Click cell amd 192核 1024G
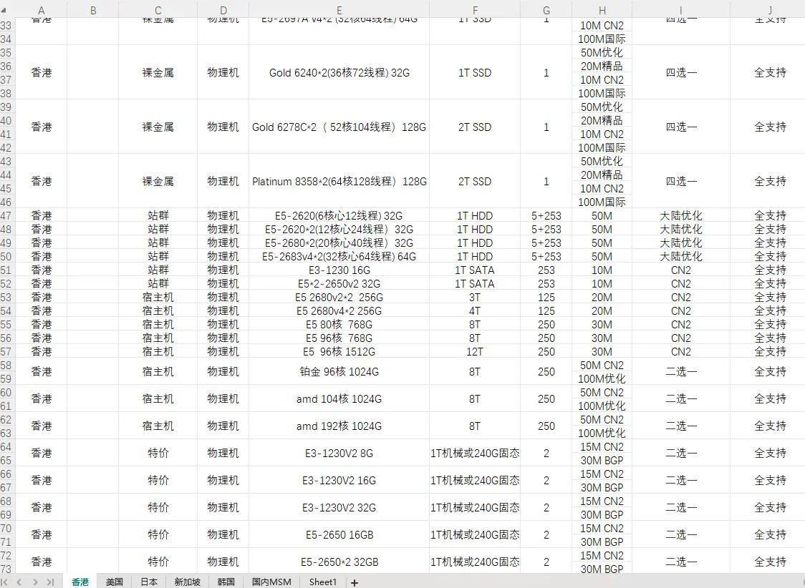 click(x=339, y=426)
